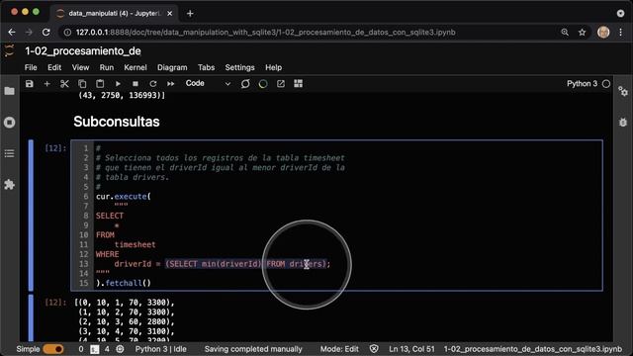633x356 pixels.
Task: Open Chrome profile avatar
Action: 603,32
